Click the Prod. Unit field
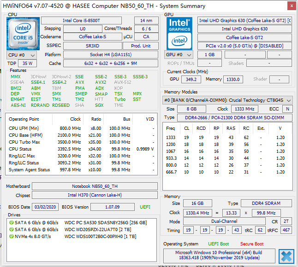This screenshot has width=298, height=267. (141, 46)
